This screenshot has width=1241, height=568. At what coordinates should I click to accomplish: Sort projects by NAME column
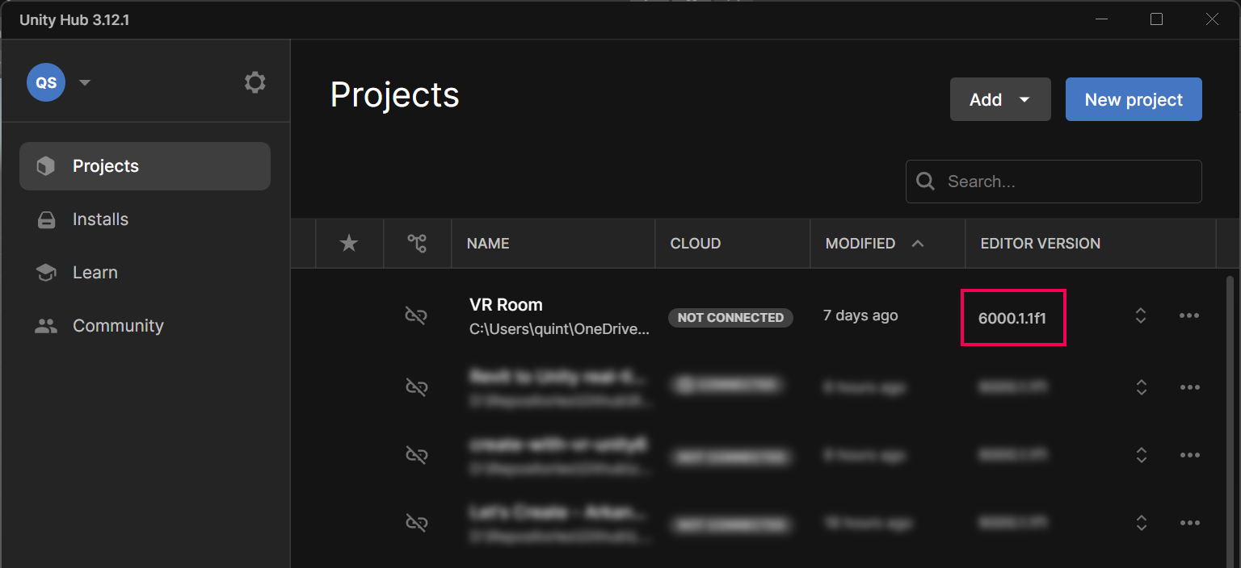click(488, 243)
